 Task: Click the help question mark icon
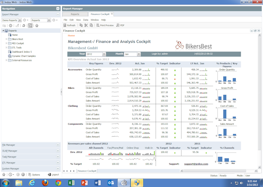click(18, 175)
